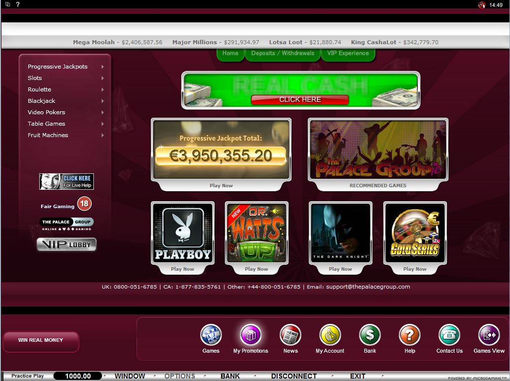Click the Practice Play label in bottom bar

click(28, 376)
